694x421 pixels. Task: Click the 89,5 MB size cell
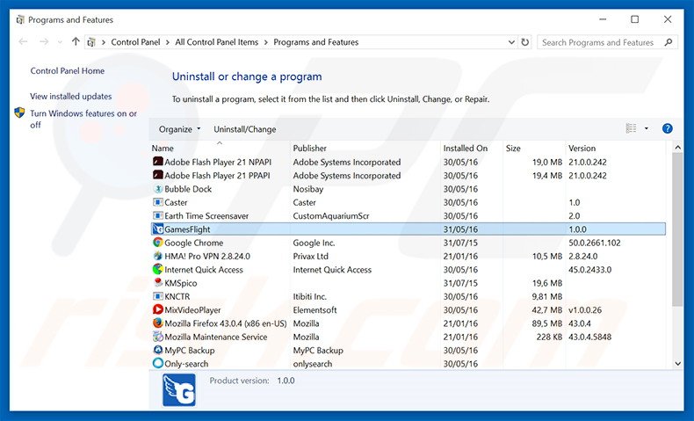pyautogui.click(x=547, y=323)
